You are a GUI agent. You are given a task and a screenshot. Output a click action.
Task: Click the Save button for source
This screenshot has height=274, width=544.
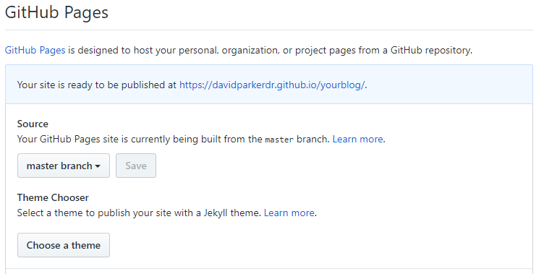(x=136, y=166)
